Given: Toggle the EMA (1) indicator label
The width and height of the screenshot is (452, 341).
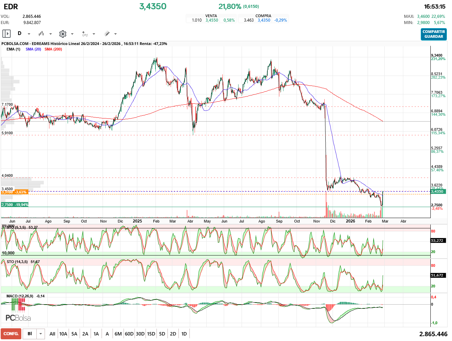Looking at the screenshot, I should (x=13, y=49).
